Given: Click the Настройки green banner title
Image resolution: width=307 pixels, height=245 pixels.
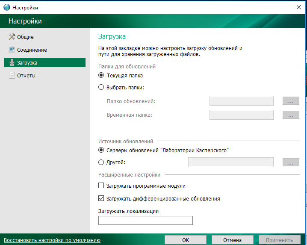Looking at the screenshot, I should (25, 21).
